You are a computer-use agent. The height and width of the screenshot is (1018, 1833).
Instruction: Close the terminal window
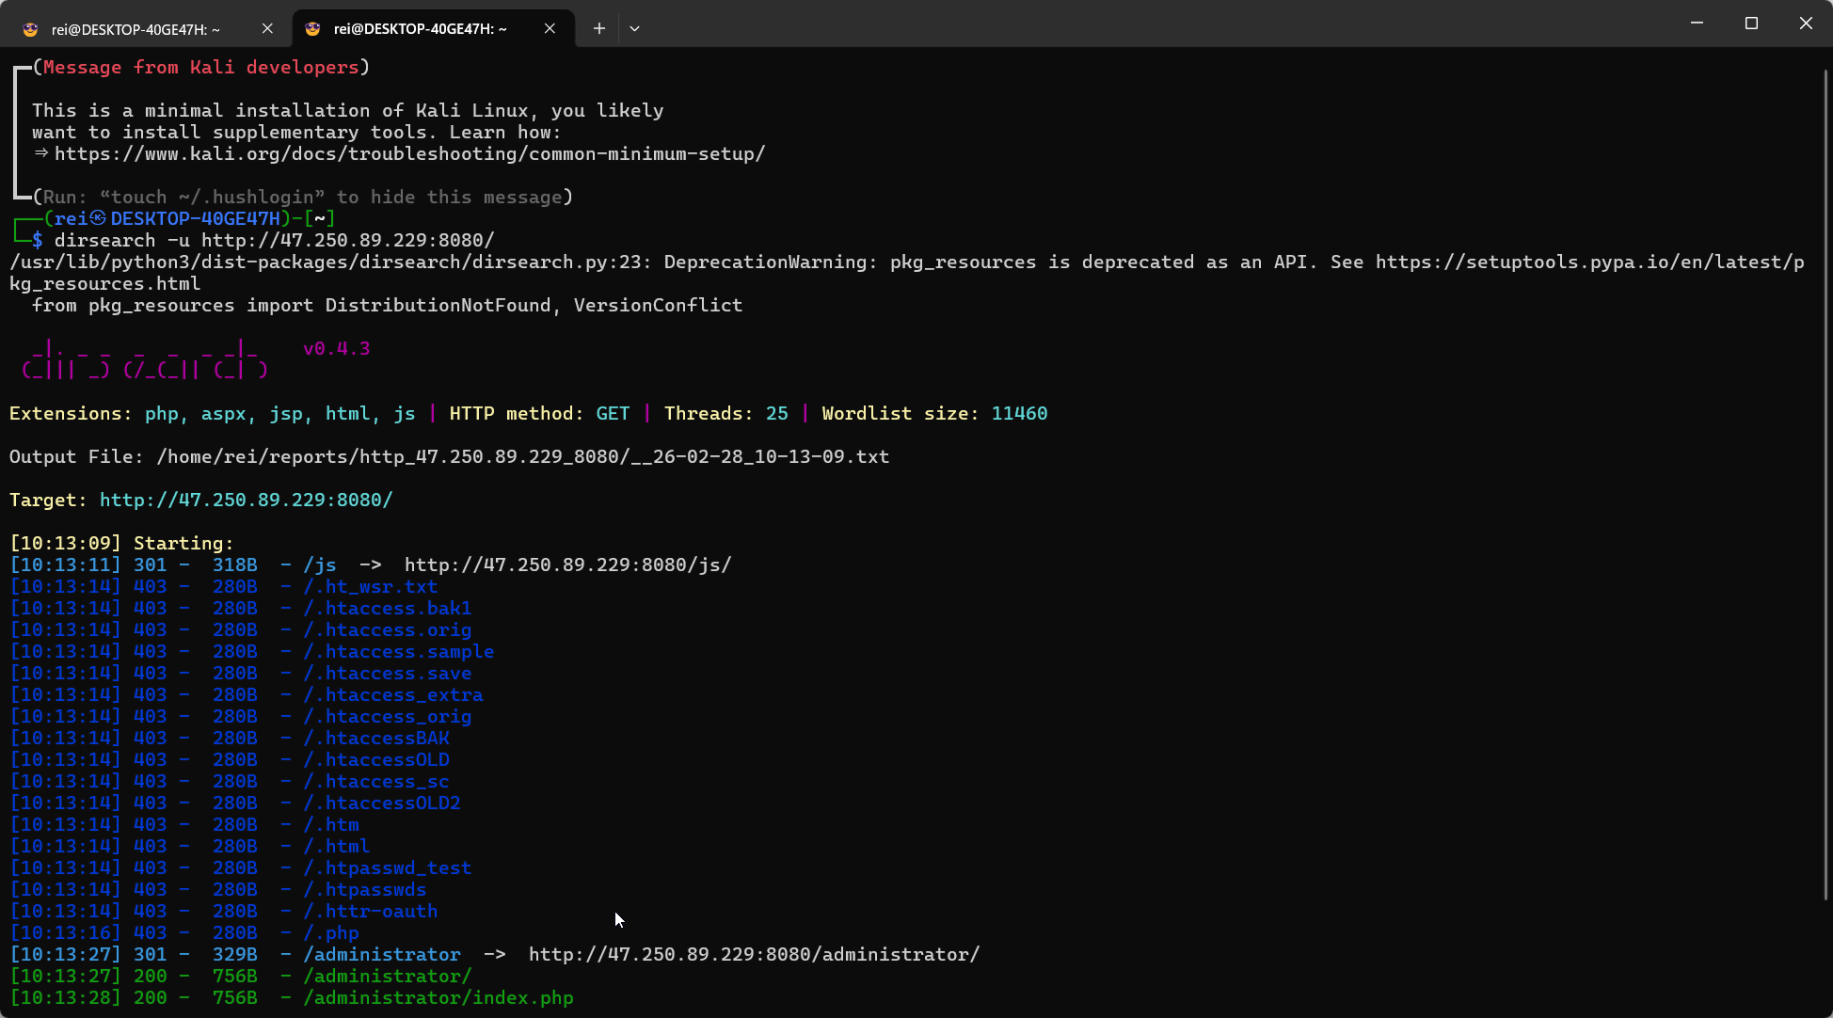(1805, 24)
